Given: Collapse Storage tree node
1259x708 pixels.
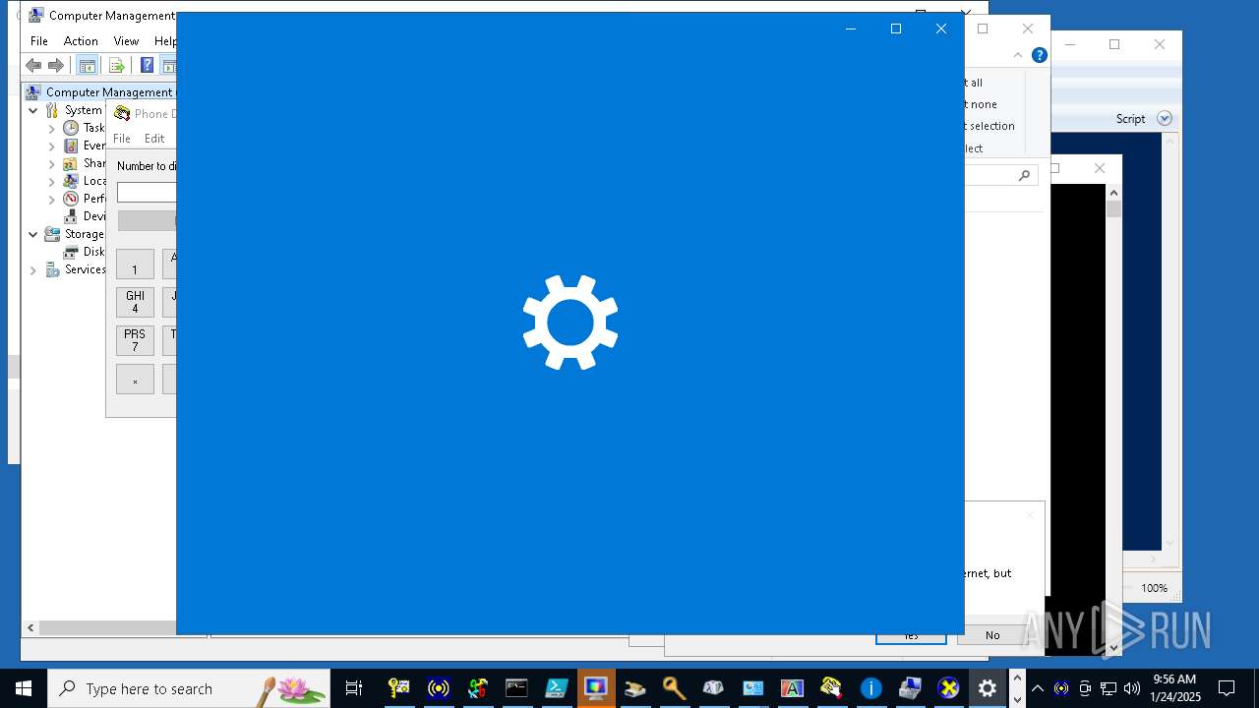Looking at the screenshot, I should click(x=32, y=234).
